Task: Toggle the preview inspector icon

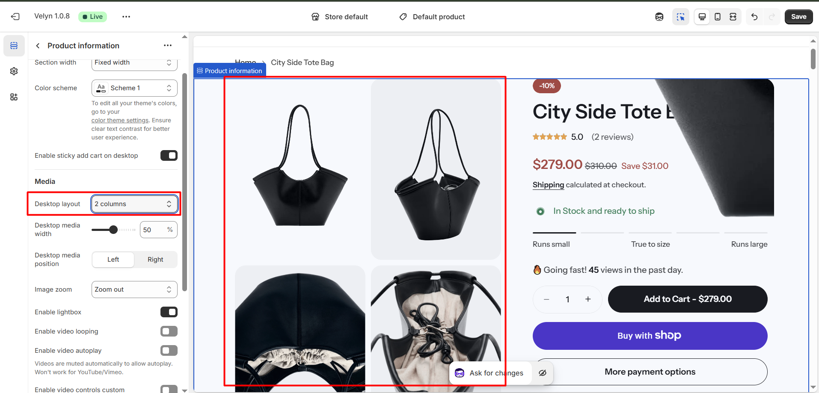Action: click(x=680, y=17)
